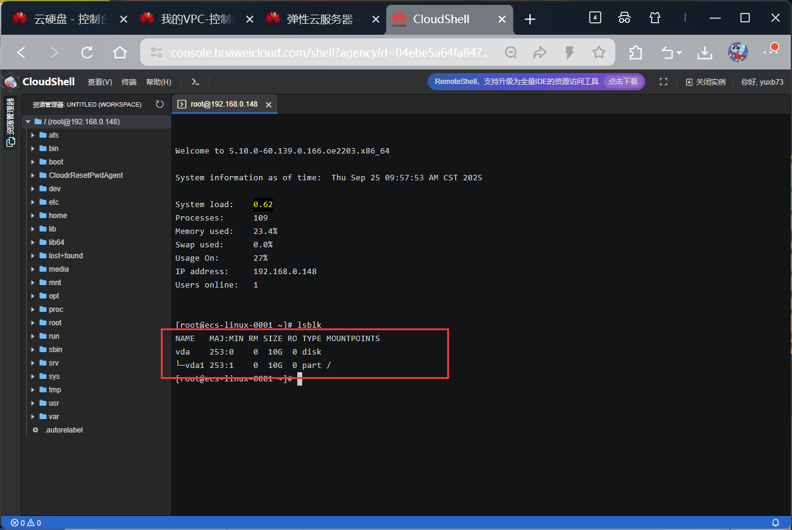The height and width of the screenshot is (530, 792).
Task: Close the root@192.168.0.148 terminal tab
Action: click(268, 105)
